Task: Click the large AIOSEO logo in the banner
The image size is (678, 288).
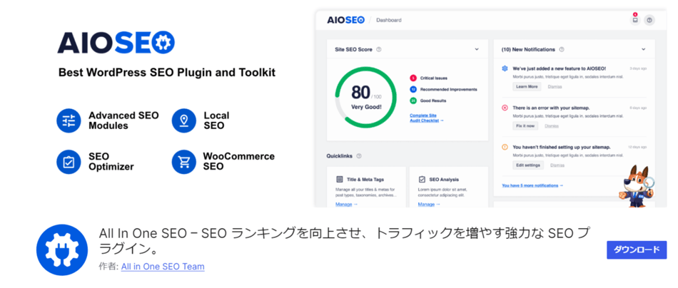Action: [x=116, y=42]
